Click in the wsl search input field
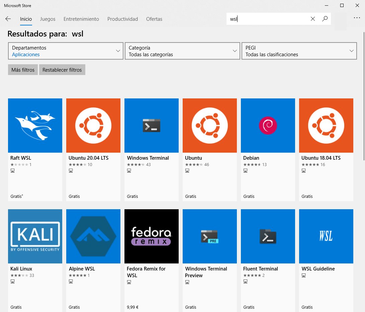Screen dimensions: 365x312 (268, 19)
